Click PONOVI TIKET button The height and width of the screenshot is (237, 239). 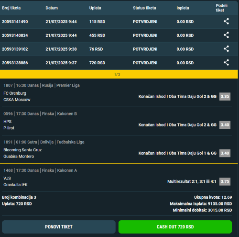click(59, 227)
